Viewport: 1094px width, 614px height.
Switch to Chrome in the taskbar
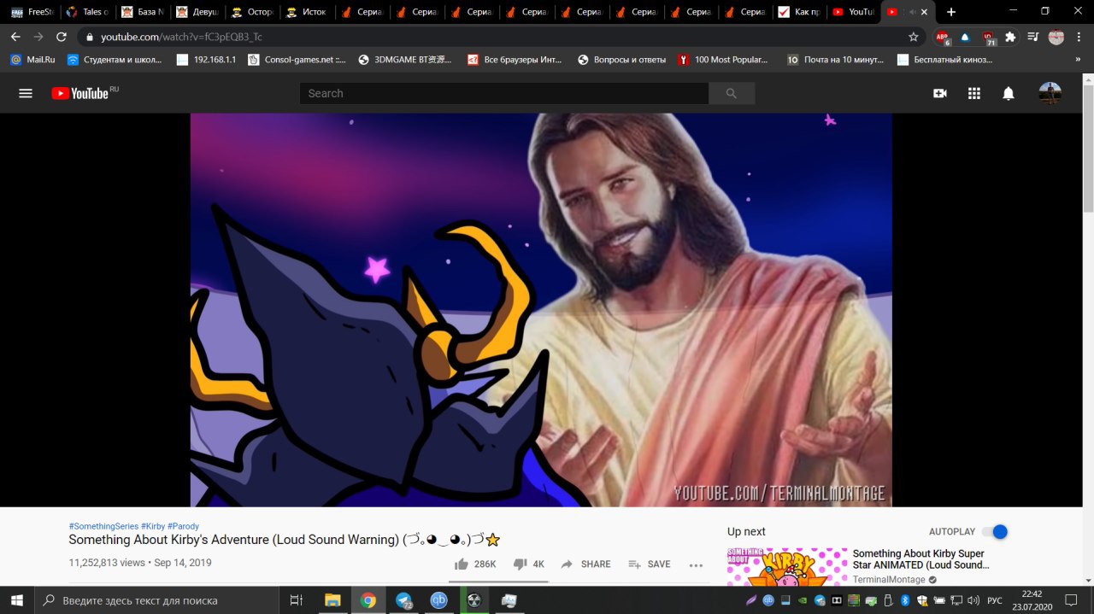pos(368,600)
